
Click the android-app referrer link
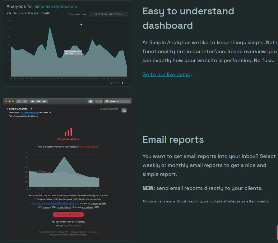[x=87, y=207]
